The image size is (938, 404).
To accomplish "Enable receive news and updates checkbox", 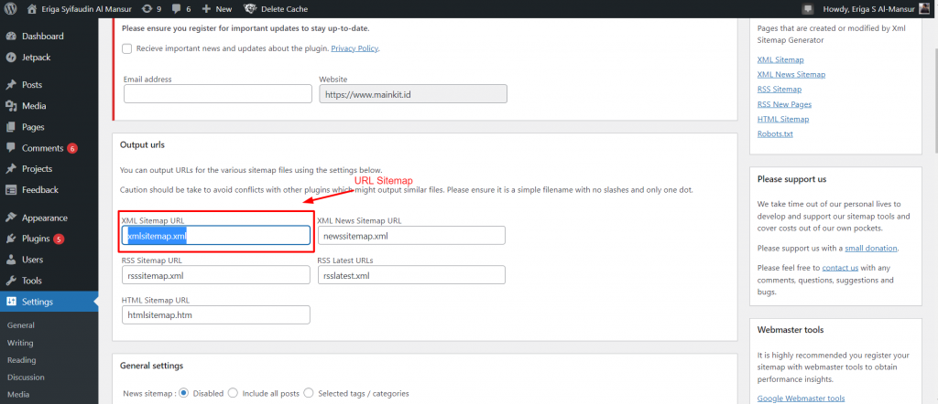I will [127, 48].
